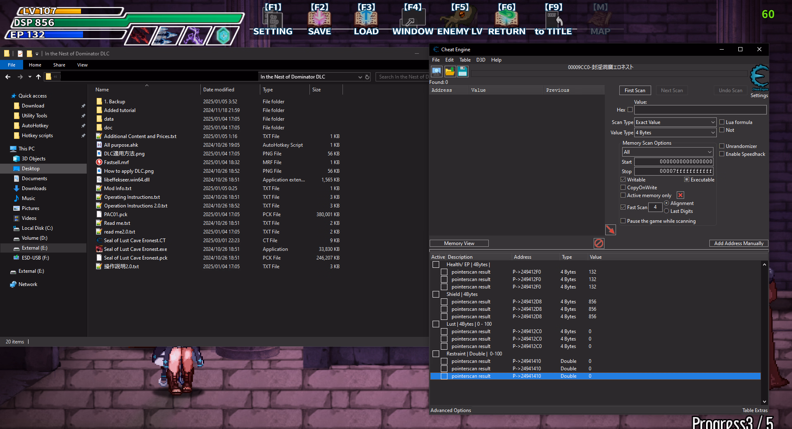Activate Health/ EP group checkbox

(436, 265)
